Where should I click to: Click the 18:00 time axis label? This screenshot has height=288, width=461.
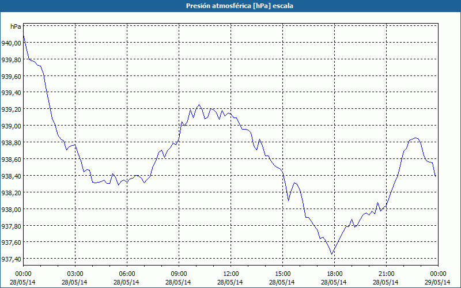pyautogui.click(x=335, y=274)
